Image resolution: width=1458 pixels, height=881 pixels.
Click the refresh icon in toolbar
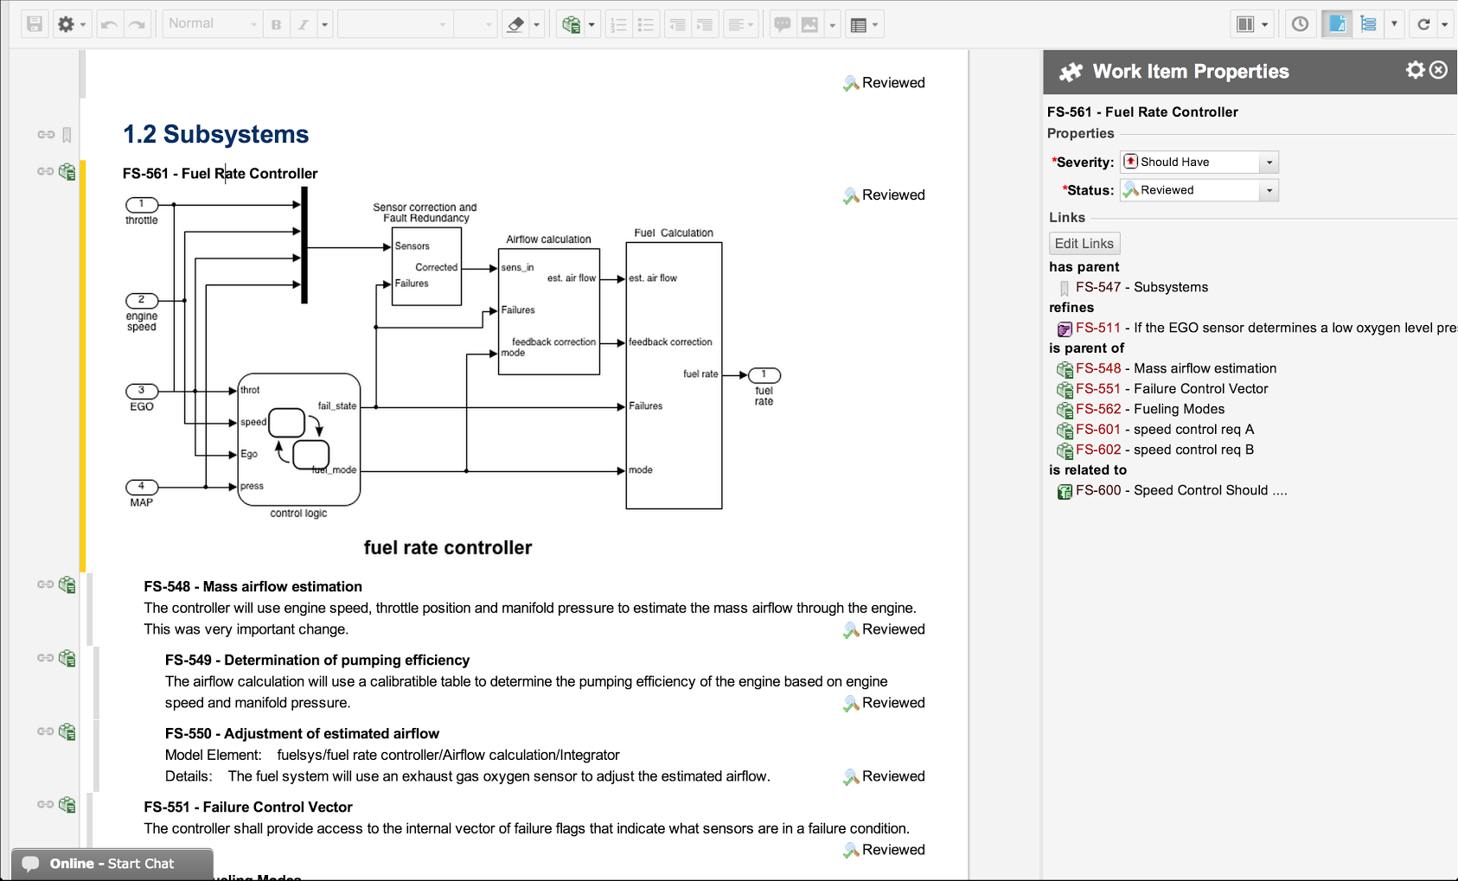(1423, 24)
